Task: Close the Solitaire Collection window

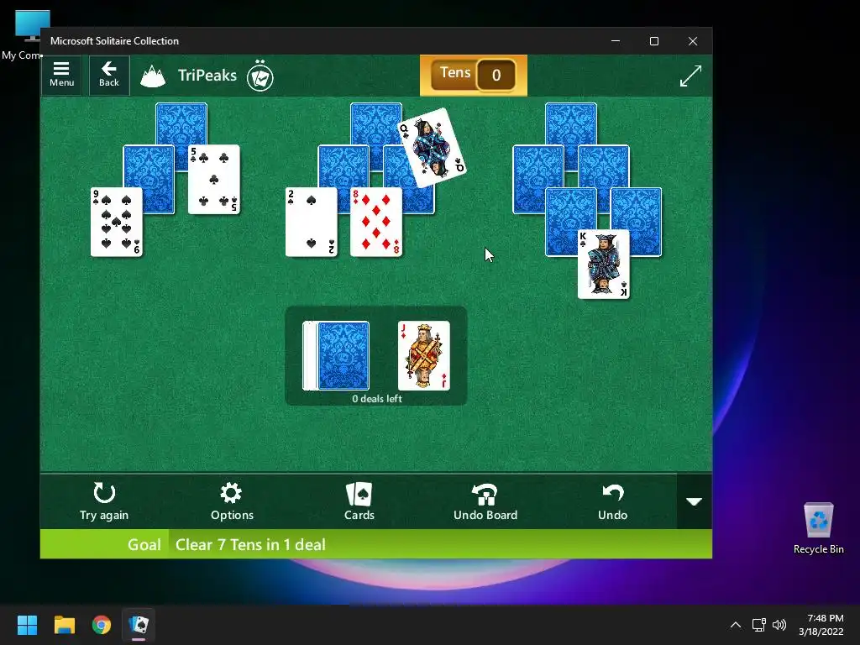Action: pyautogui.click(x=693, y=41)
